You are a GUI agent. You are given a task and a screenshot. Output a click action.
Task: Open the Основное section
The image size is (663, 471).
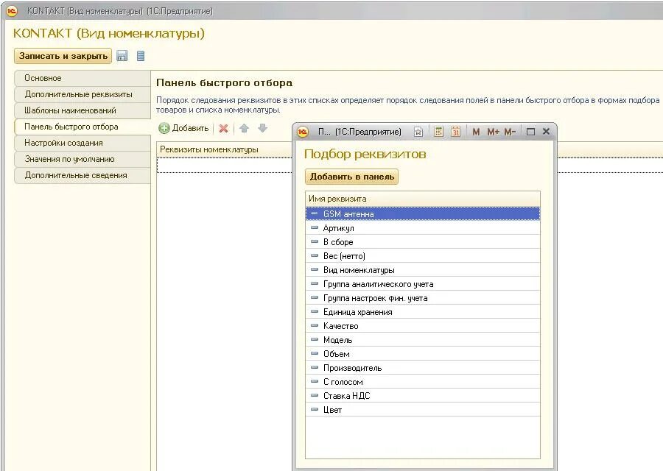[82, 78]
